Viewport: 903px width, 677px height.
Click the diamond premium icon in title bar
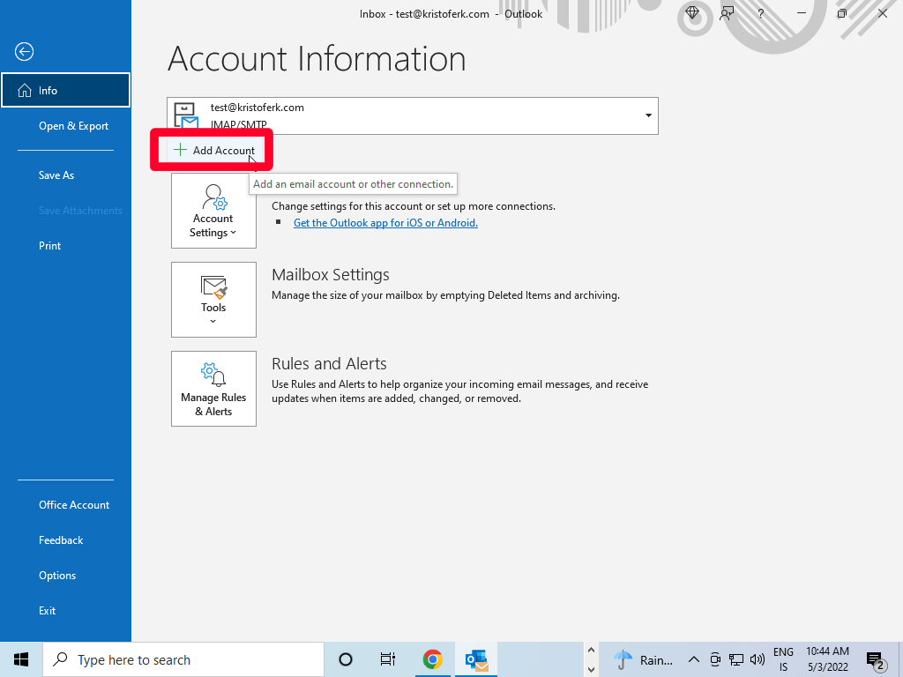coord(693,13)
